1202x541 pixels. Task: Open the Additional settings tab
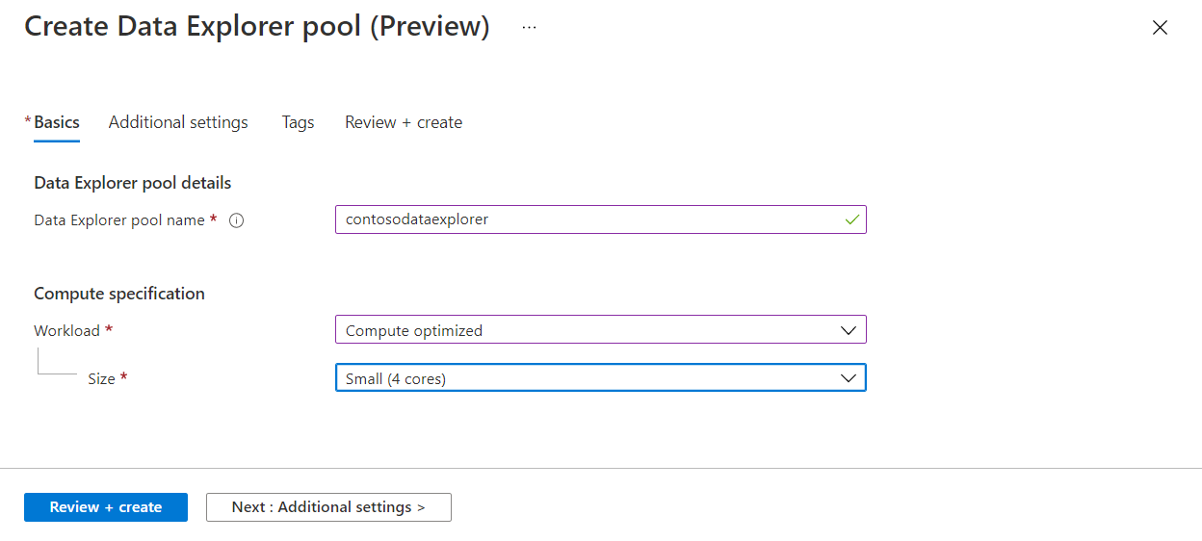pos(178,122)
